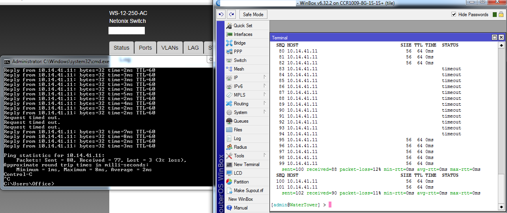Open the Radius settings
The image size is (507, 213).
240,147
